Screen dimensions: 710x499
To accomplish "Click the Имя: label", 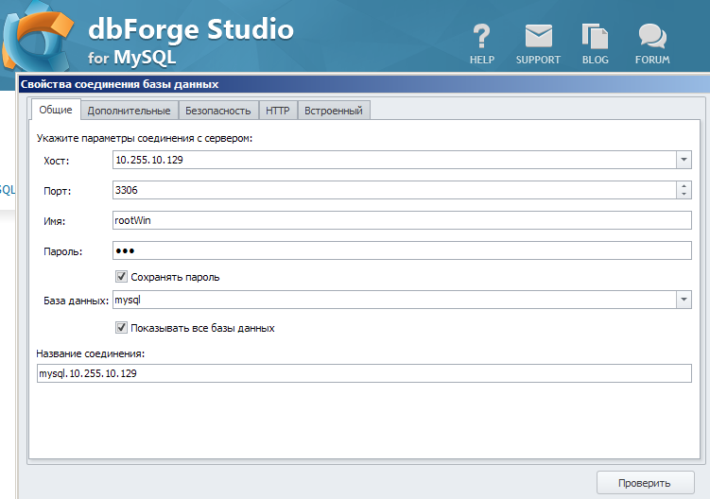I will (x=54, y=221).
